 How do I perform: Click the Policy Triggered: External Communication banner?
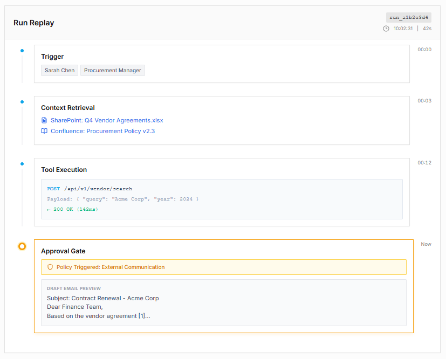(223, 267)
